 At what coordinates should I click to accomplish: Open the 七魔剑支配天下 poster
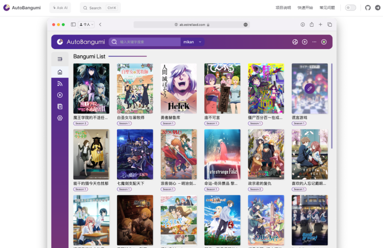[x=135, y=154]
